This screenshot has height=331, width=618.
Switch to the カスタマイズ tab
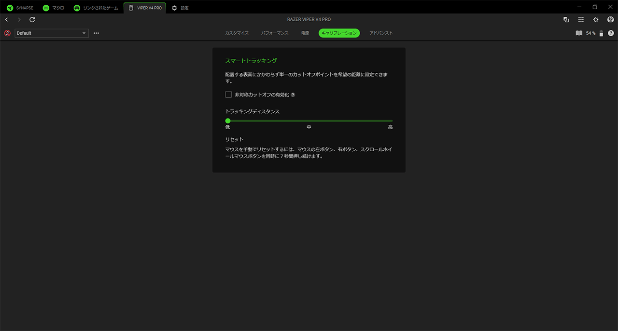point(237,33)
